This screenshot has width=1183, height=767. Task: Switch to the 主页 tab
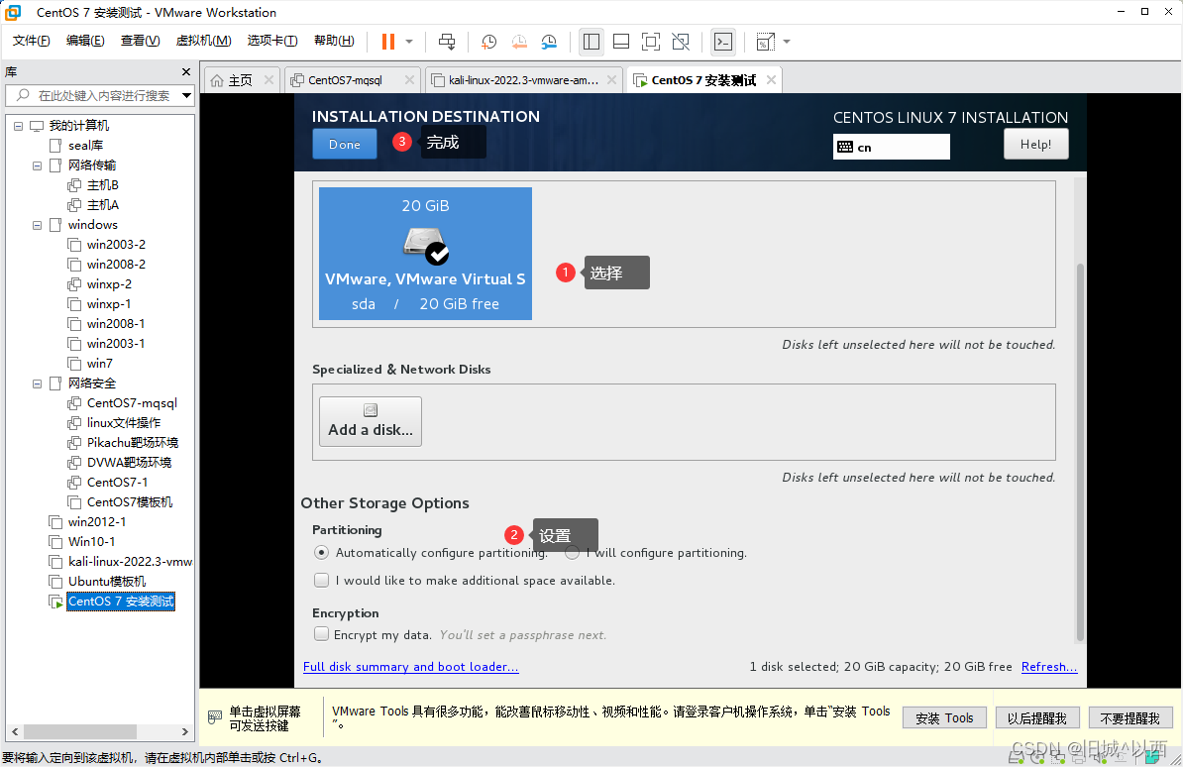pos(241,80)
